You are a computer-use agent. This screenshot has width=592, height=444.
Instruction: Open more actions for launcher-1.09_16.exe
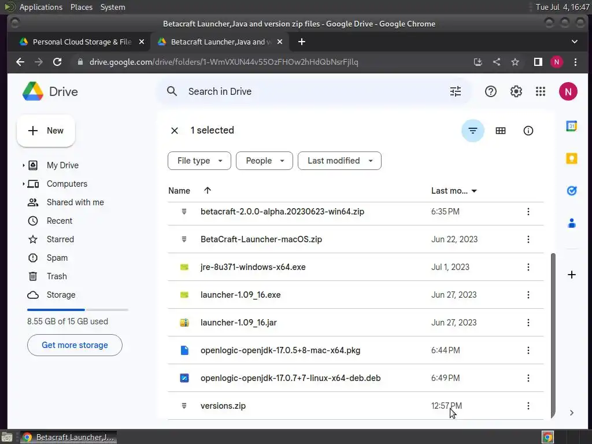(x=528, y=295)
